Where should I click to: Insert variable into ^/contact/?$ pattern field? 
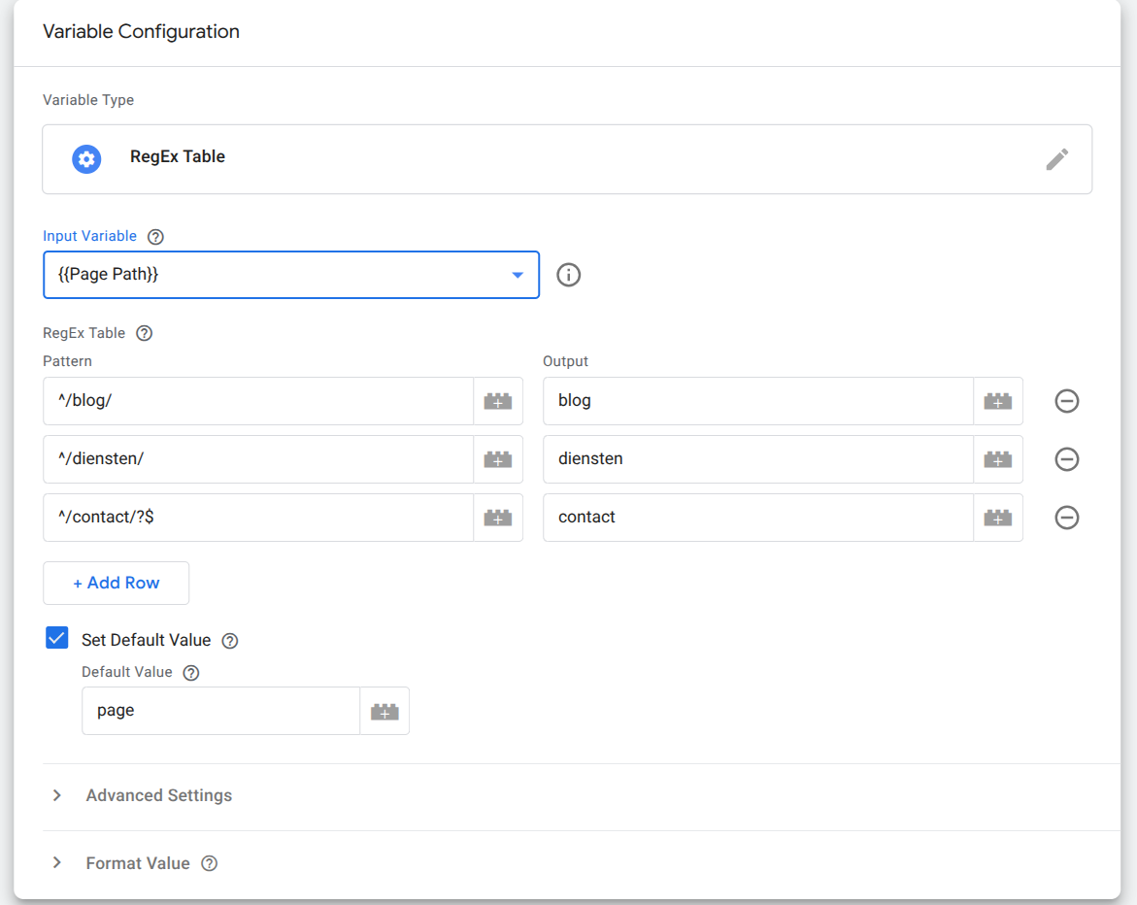(498, 518)
